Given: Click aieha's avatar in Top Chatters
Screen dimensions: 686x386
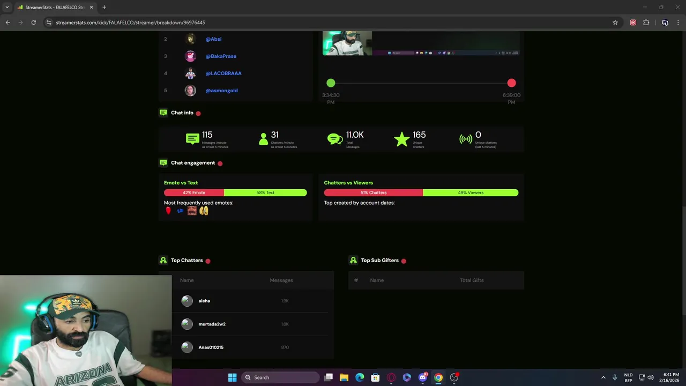Looking at the screenshot, I should 187,301.
